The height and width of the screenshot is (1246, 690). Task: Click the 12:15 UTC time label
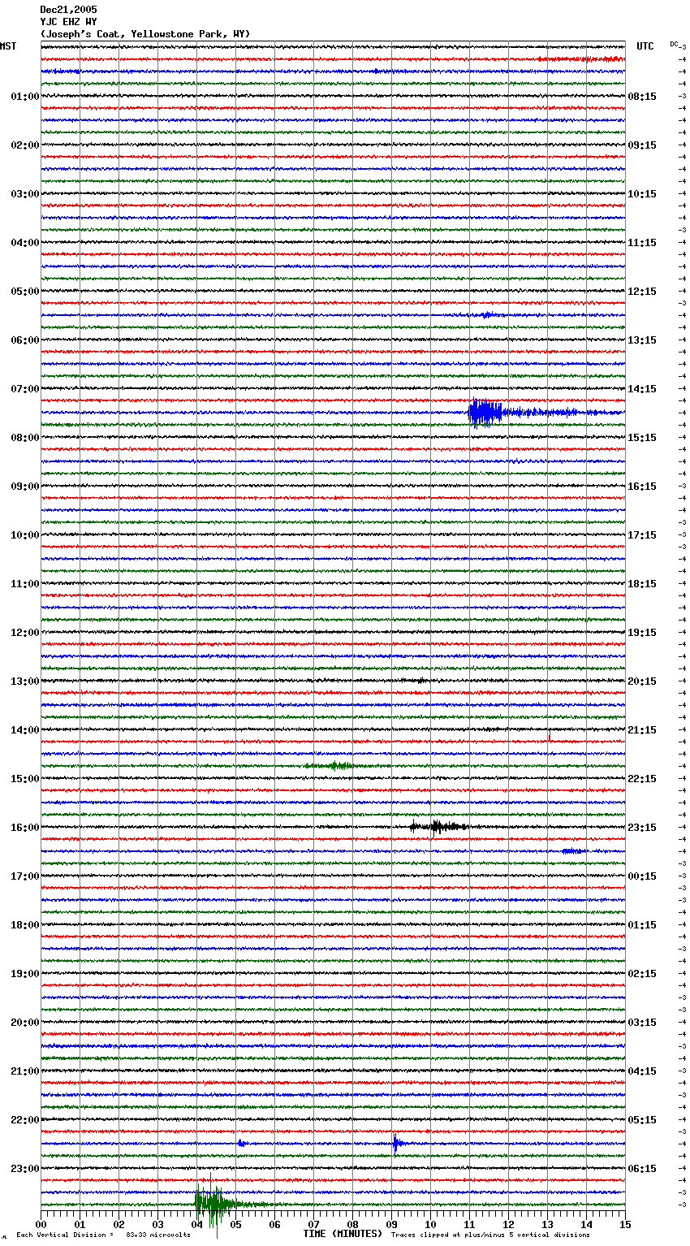pyautogui.click(x=642, y=292)
